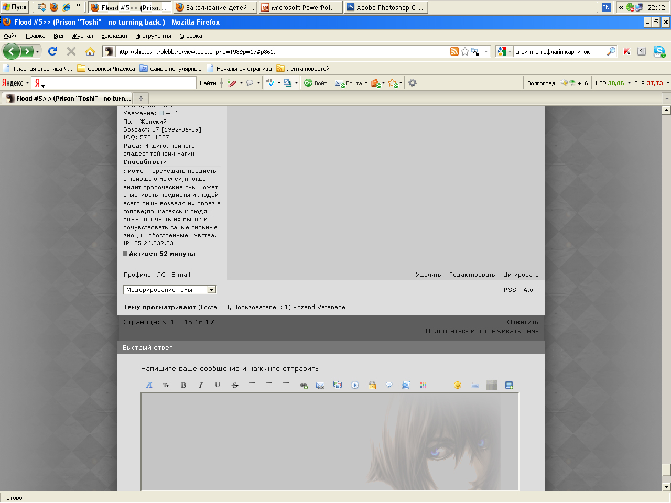Open Модерирование темы dropdown

coord(170,290)
